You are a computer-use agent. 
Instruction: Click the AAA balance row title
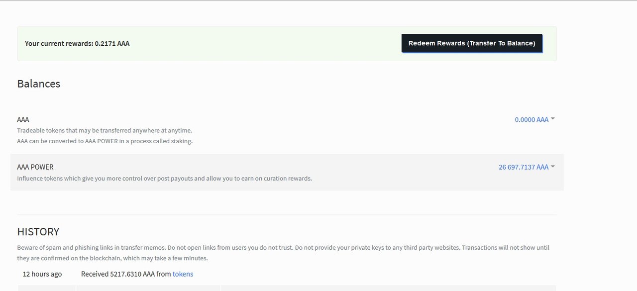(23, 119)
